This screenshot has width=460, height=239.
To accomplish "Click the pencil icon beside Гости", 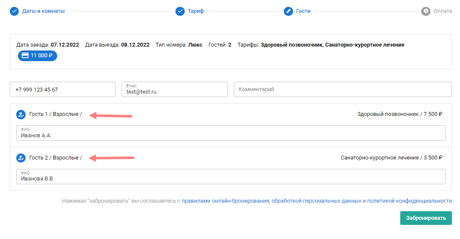I will [288, 12].
